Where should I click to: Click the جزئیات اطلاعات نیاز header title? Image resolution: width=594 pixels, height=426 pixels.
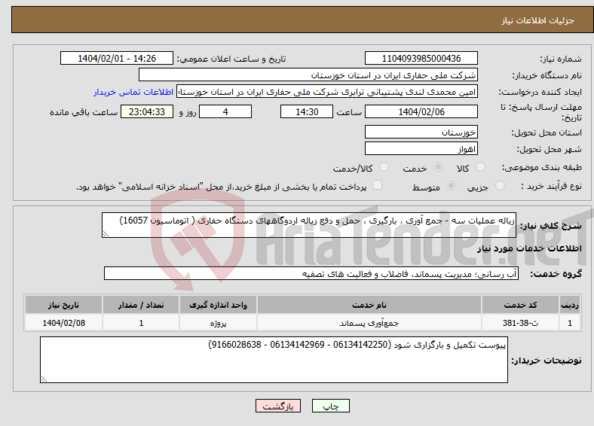tap(537, 20)
